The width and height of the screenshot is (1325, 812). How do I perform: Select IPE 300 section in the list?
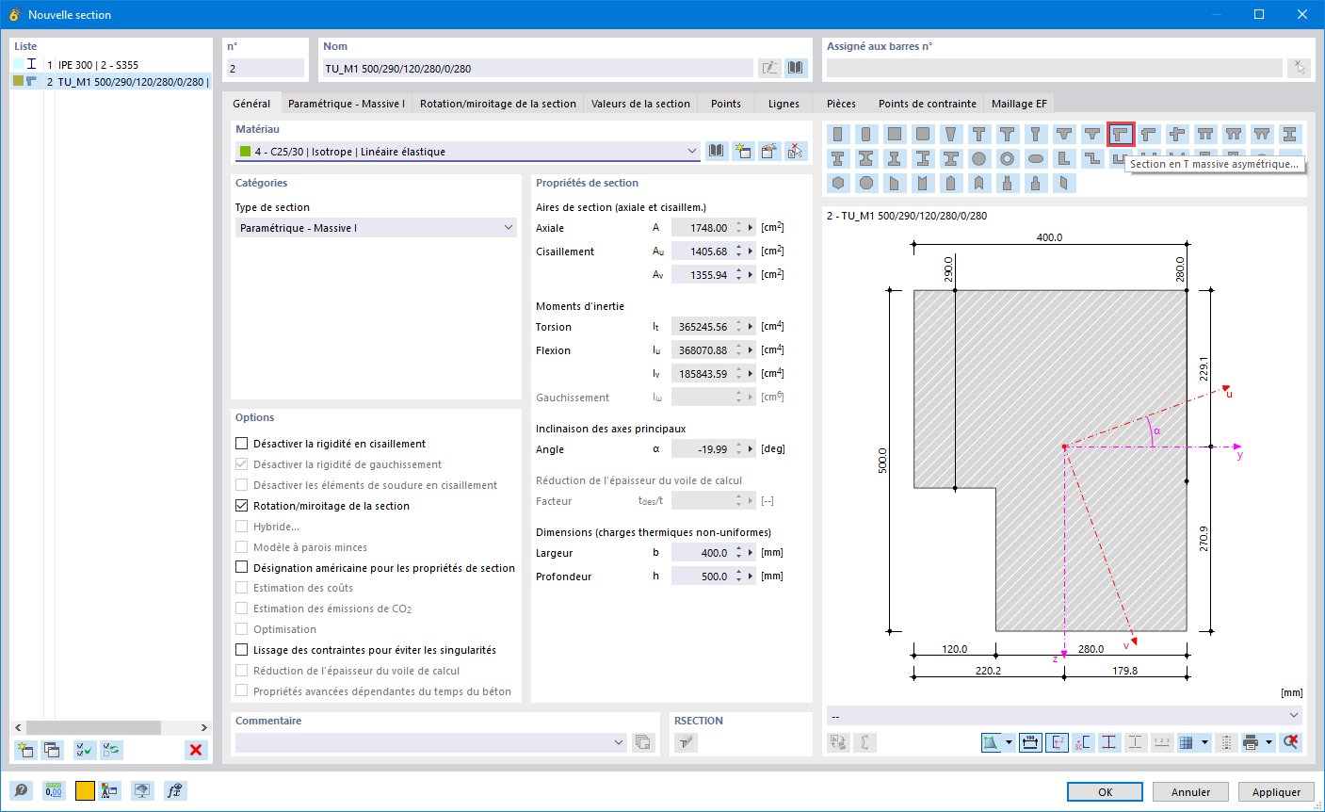[x=111, y=65]
